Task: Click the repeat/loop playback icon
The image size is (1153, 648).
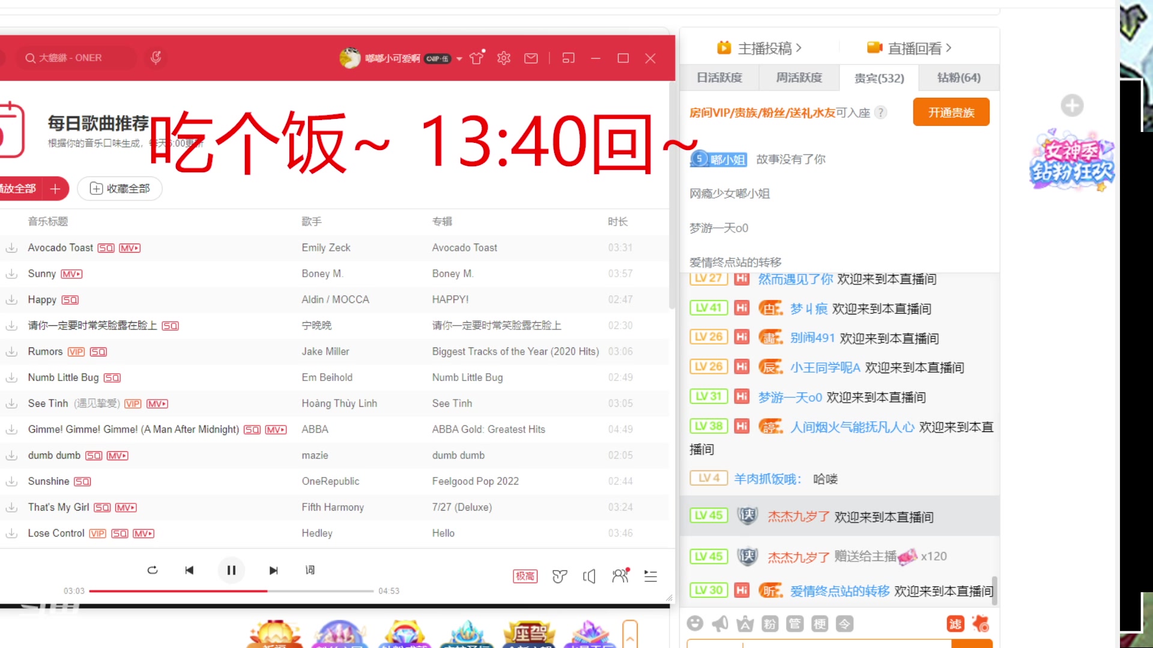Action: 153,569
